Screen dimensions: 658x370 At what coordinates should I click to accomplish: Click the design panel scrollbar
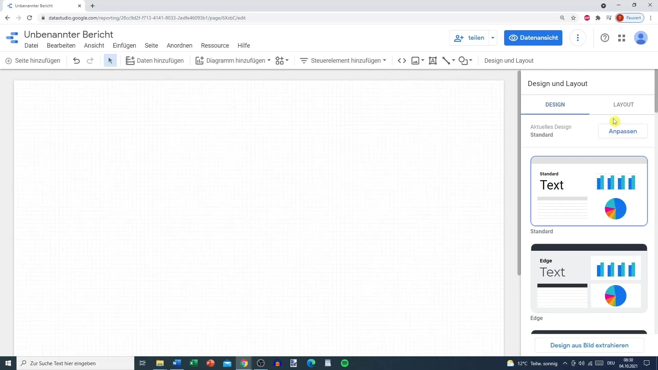tap(656, 91)
